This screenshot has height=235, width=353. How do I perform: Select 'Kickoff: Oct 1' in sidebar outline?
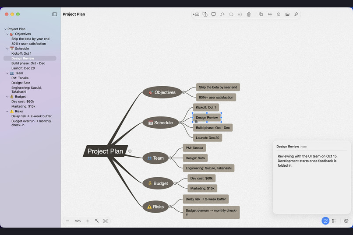pos(21,53)
